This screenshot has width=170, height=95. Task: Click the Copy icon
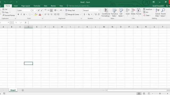point(3,12)
